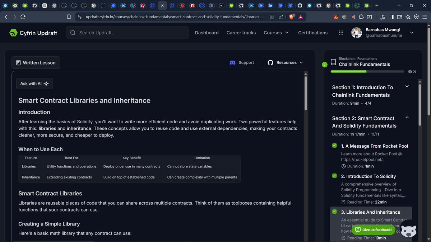Open the Extensions puzzle icon
The image size is (431, 242).
361,17
